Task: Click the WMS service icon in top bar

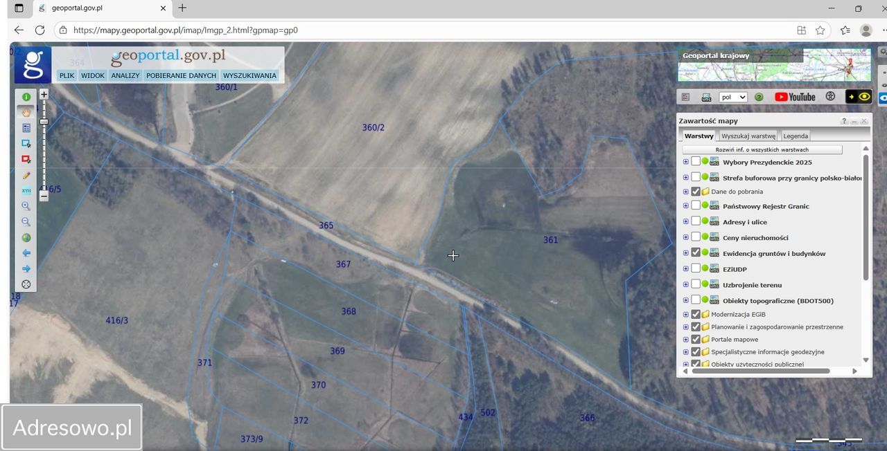Action: (x=706, y=97)
